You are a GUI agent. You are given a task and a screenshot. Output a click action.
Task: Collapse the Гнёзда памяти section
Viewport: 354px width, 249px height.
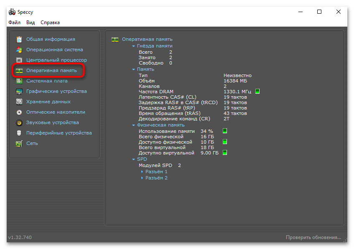pos(134,46)
